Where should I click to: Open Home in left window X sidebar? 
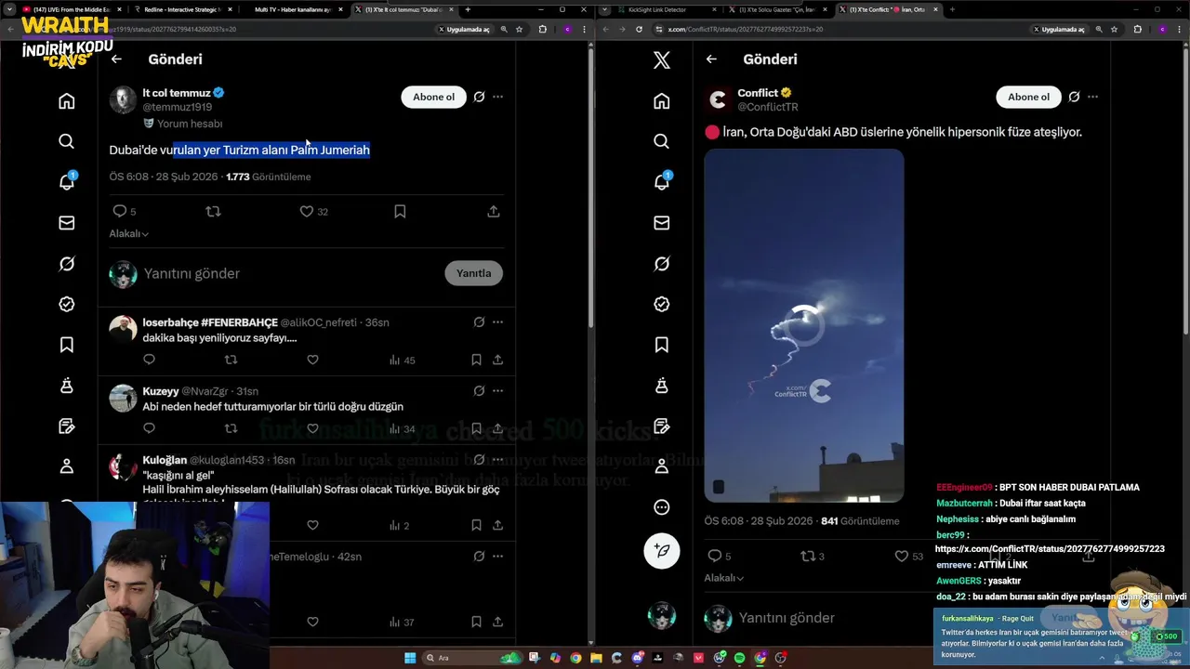(x=67, y=100)
